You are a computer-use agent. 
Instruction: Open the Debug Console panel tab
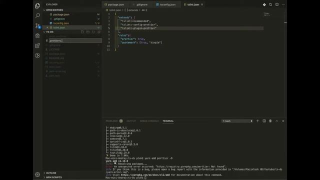149,121
